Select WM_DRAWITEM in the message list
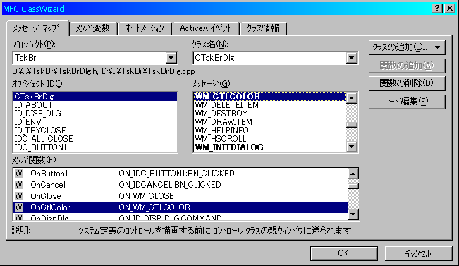Image resolution: width=459 pixels, height=266 pixels. click(x=270, y=122)
